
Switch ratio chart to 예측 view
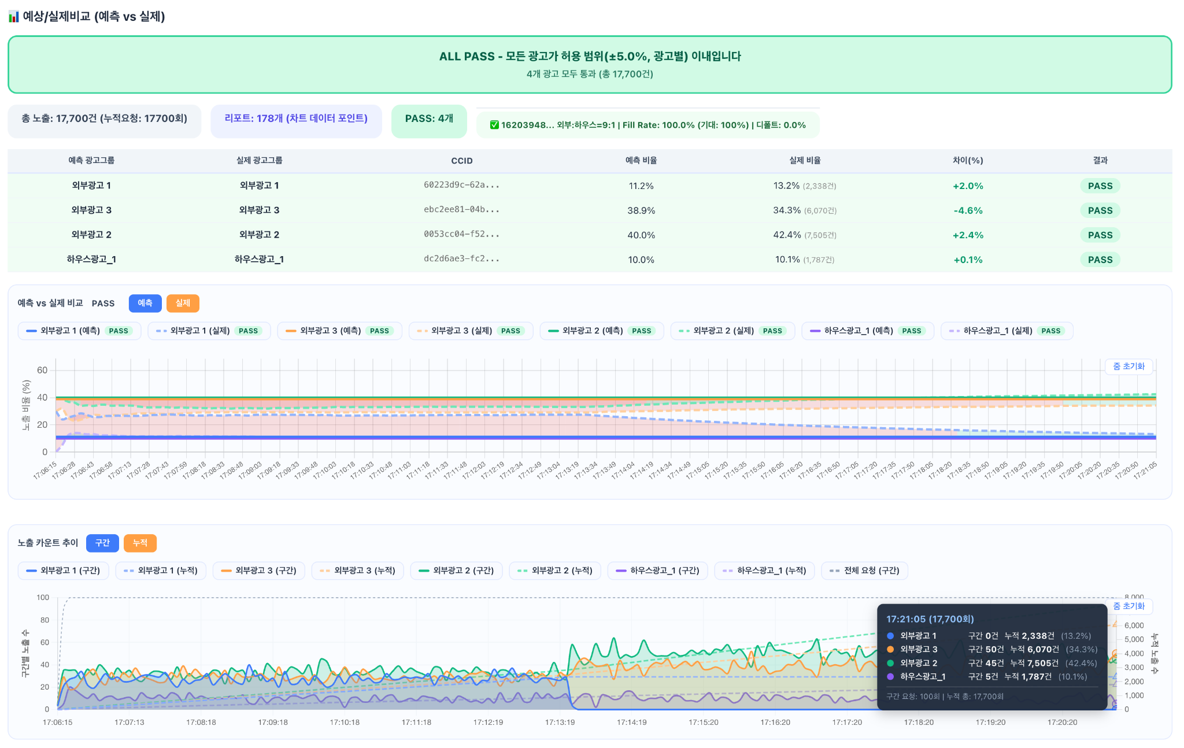pyautogui.click(x=145, y=303)
